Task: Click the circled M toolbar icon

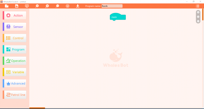Action: (x=68, y=6)
